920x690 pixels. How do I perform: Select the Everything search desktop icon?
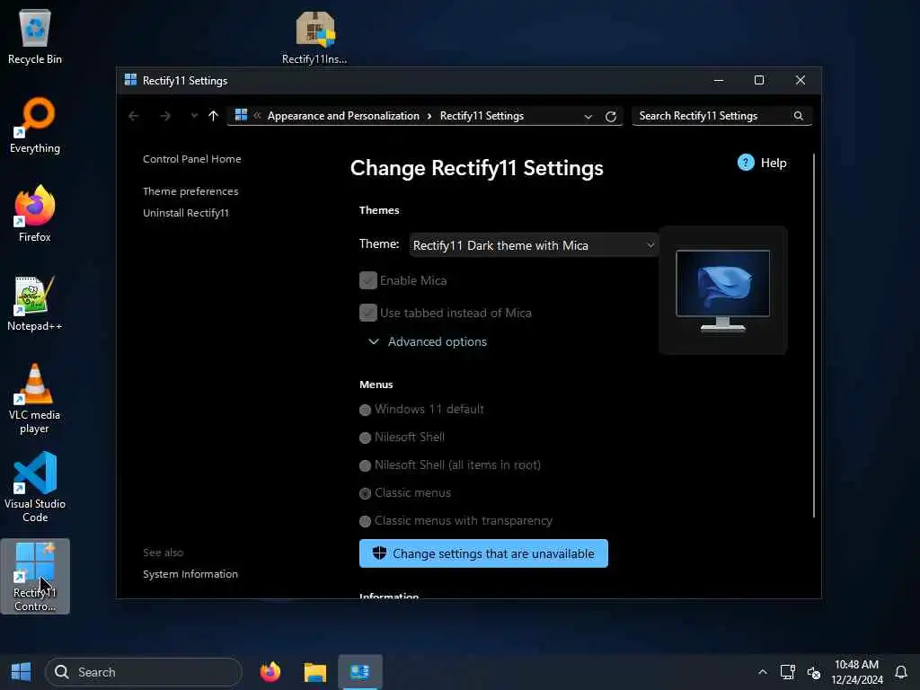tap(35, 125)
